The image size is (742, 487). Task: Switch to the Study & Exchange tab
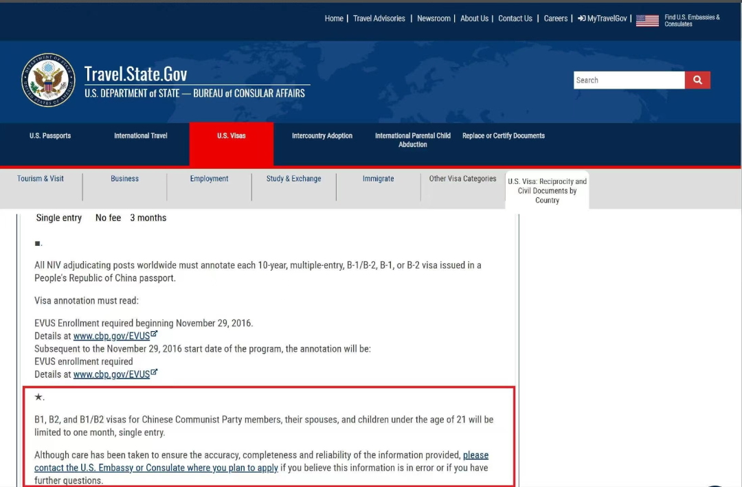[x=293, y=179]
